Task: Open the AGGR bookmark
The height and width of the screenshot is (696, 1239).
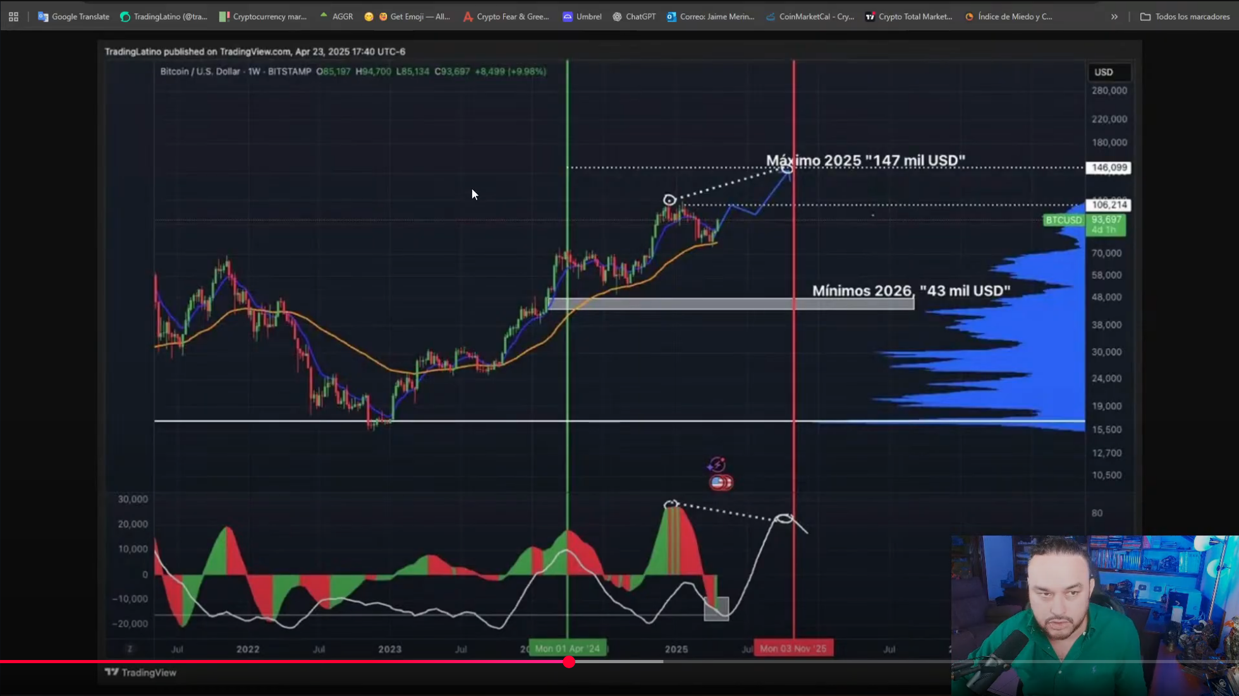Action: click(x=336, y=16)
